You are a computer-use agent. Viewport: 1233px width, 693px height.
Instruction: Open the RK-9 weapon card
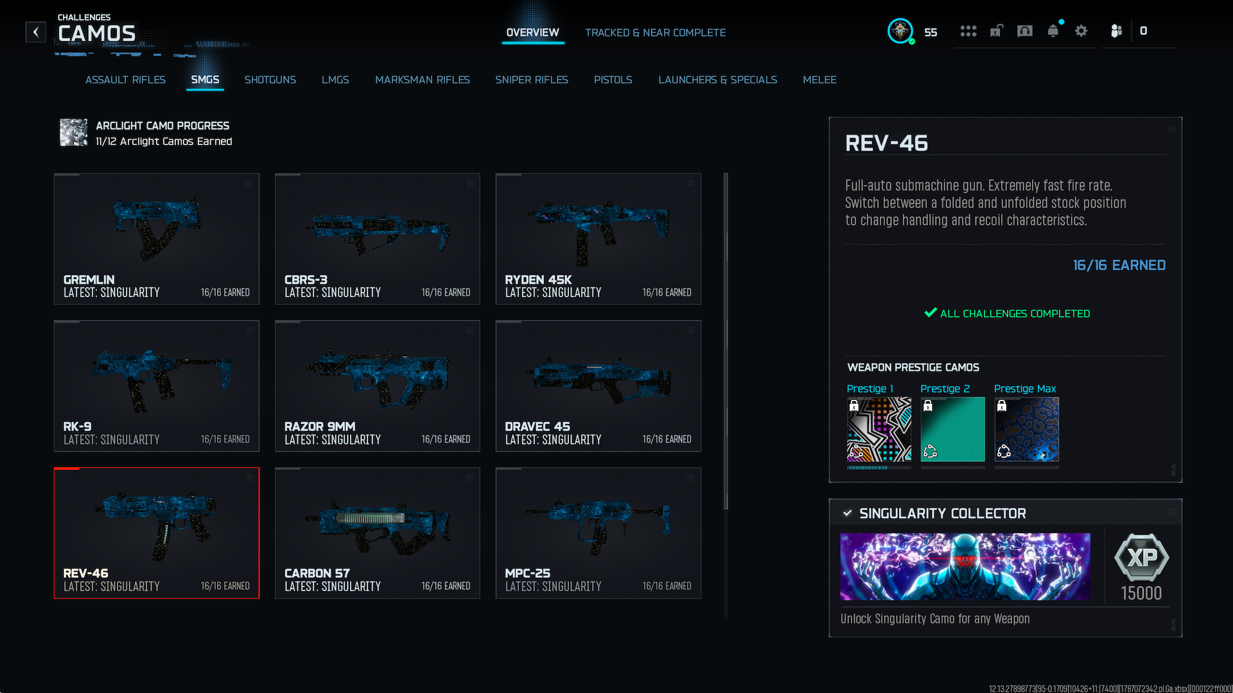coord(157,386)
